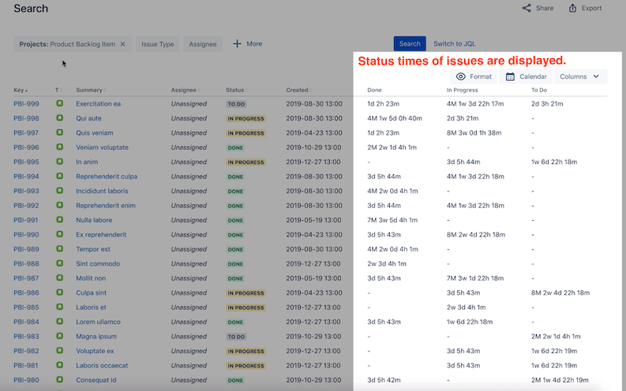Click the plus icon beside More
This screenshot has width=626, height=391.
237,44
